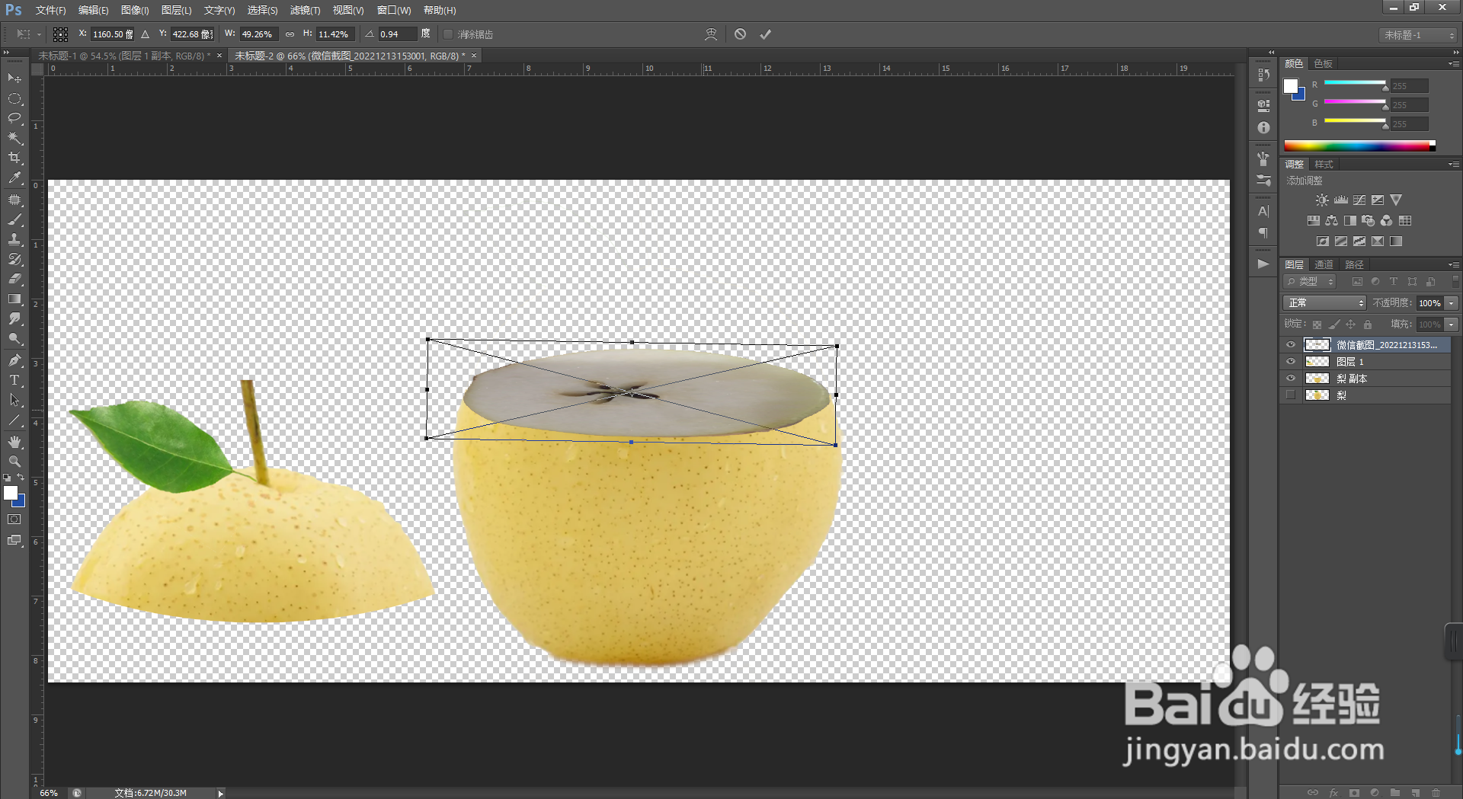Open the 滤镜(T) menu
The height and width of the screenshot is (799, 1463).
pos(305,11)
